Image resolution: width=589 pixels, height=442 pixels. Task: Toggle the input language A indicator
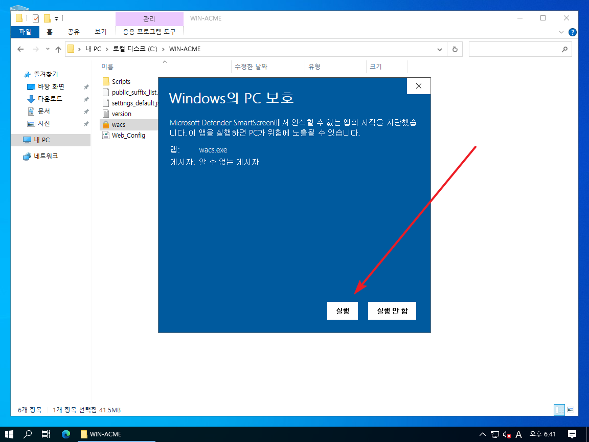(519, 434)
